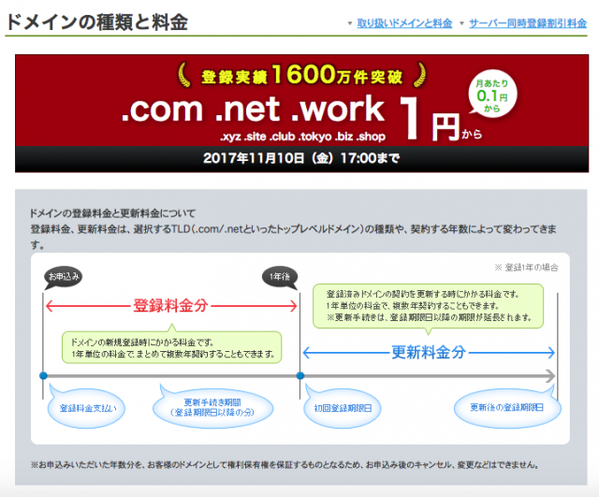The width and height of the screenshot is (599, 497).
Task: Click the お申込み speech bubble
Action: coord(63,278)
